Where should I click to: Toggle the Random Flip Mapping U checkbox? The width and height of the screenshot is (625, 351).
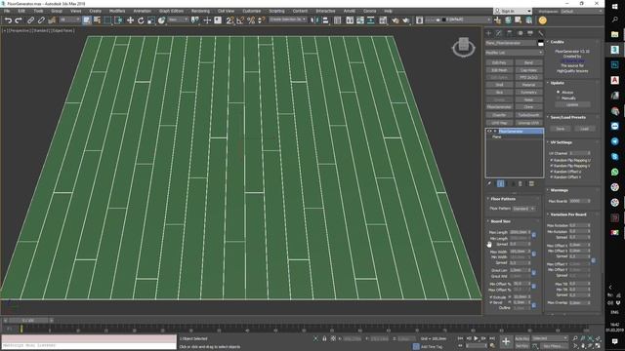(552, 160)
